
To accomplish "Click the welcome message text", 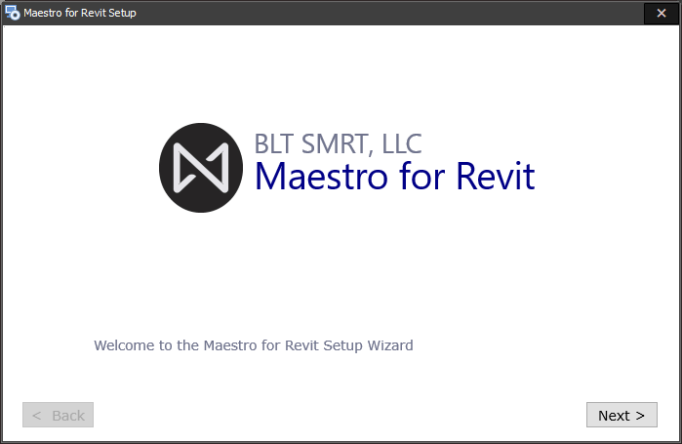I will tap(254, 345).
